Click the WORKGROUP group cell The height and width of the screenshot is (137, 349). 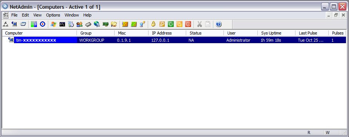pos(92,40)
